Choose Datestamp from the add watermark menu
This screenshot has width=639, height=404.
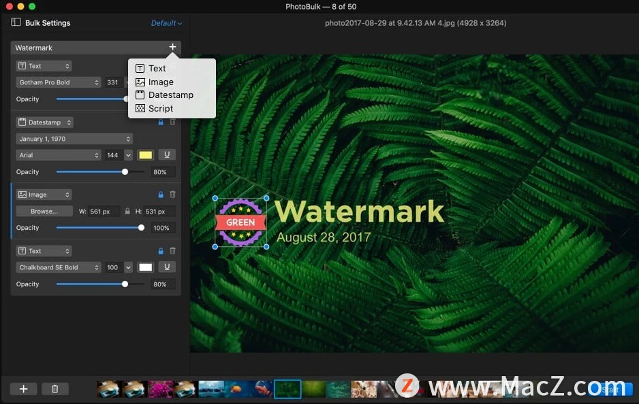tap(171, 95)
